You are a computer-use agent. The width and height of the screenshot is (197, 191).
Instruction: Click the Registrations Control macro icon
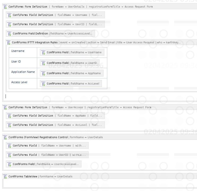coord(5,137)
